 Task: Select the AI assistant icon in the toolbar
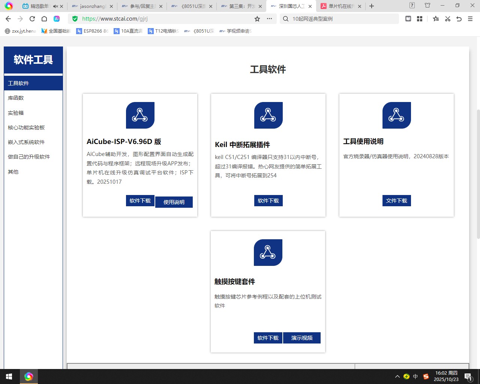click(57, 18)
